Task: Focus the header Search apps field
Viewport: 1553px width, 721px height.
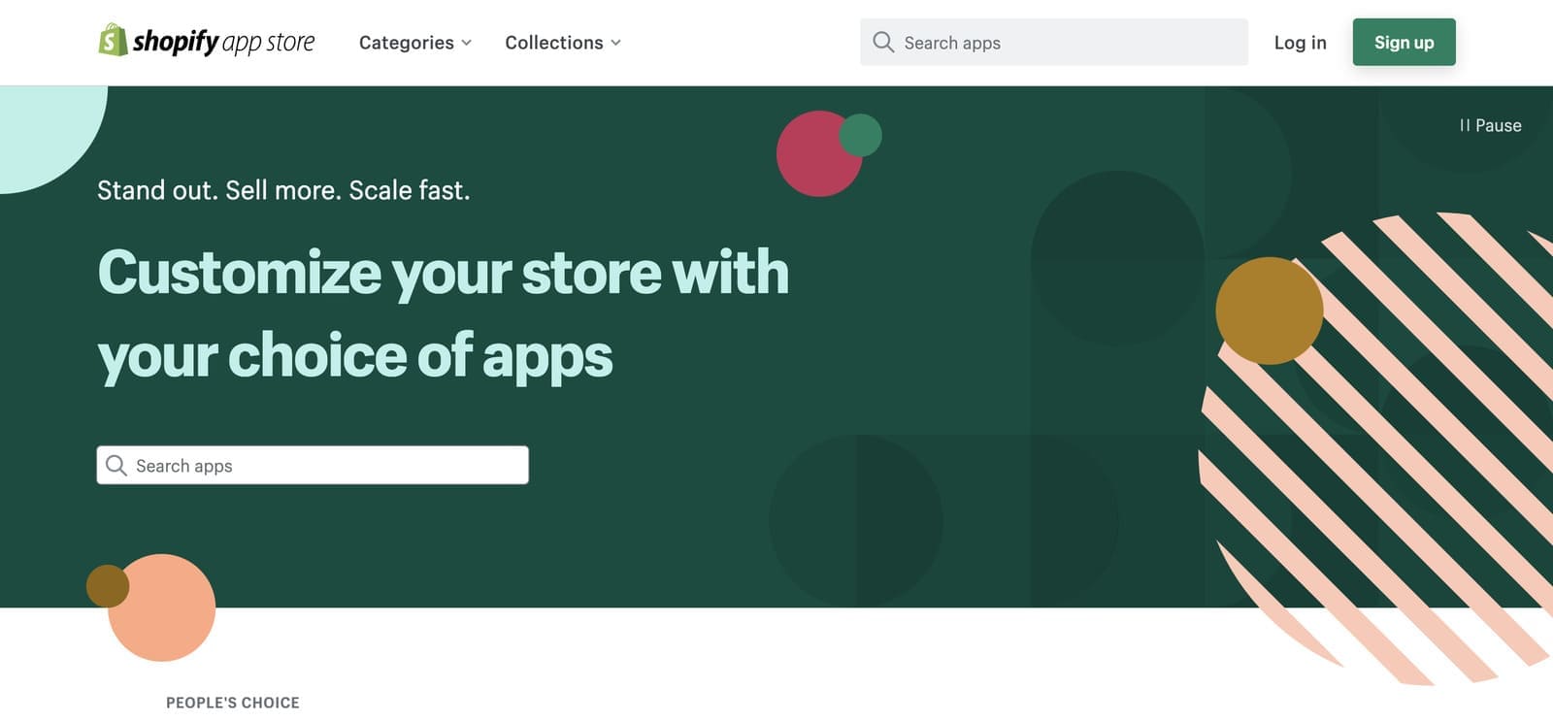Action: pyautogui.click(x=1054, y=43)
